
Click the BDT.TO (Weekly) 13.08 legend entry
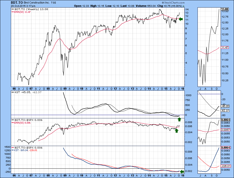[x=30, y=9]
